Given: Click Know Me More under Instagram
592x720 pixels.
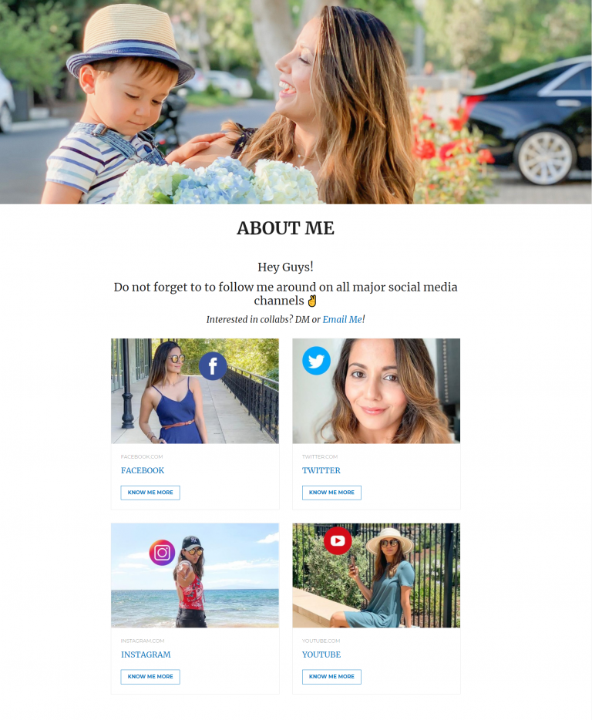Looking at the screenshot, I should (x=150, y=677).
